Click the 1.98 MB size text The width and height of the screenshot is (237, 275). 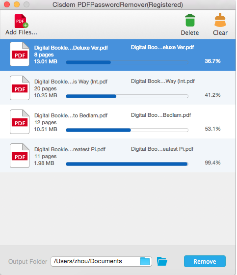(x=44, y=163)
